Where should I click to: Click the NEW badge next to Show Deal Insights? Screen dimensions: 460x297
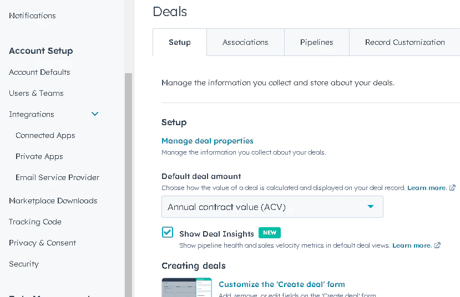[269, 233]
